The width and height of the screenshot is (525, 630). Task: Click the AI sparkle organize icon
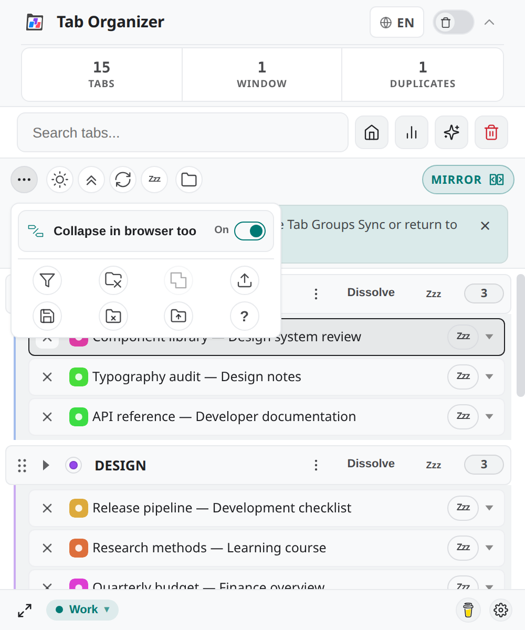click(x=451, y=132)
